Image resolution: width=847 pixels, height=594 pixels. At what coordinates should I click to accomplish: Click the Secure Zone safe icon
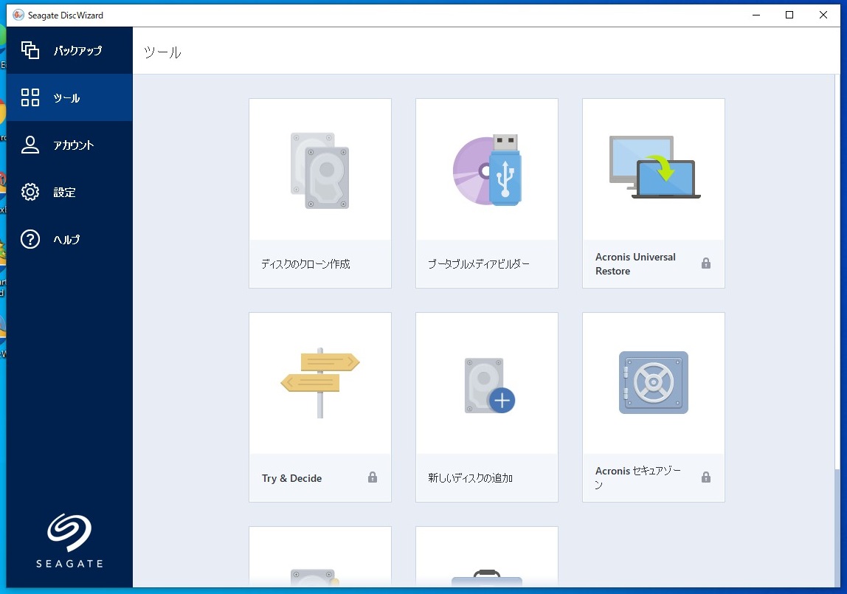[654, 382]
